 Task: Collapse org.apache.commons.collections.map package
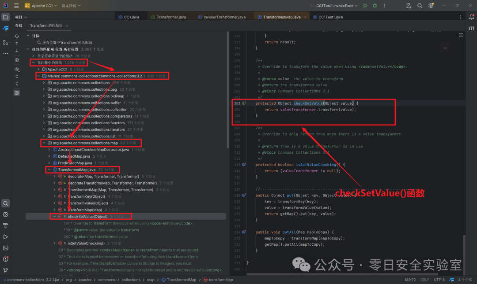point(44,143)
